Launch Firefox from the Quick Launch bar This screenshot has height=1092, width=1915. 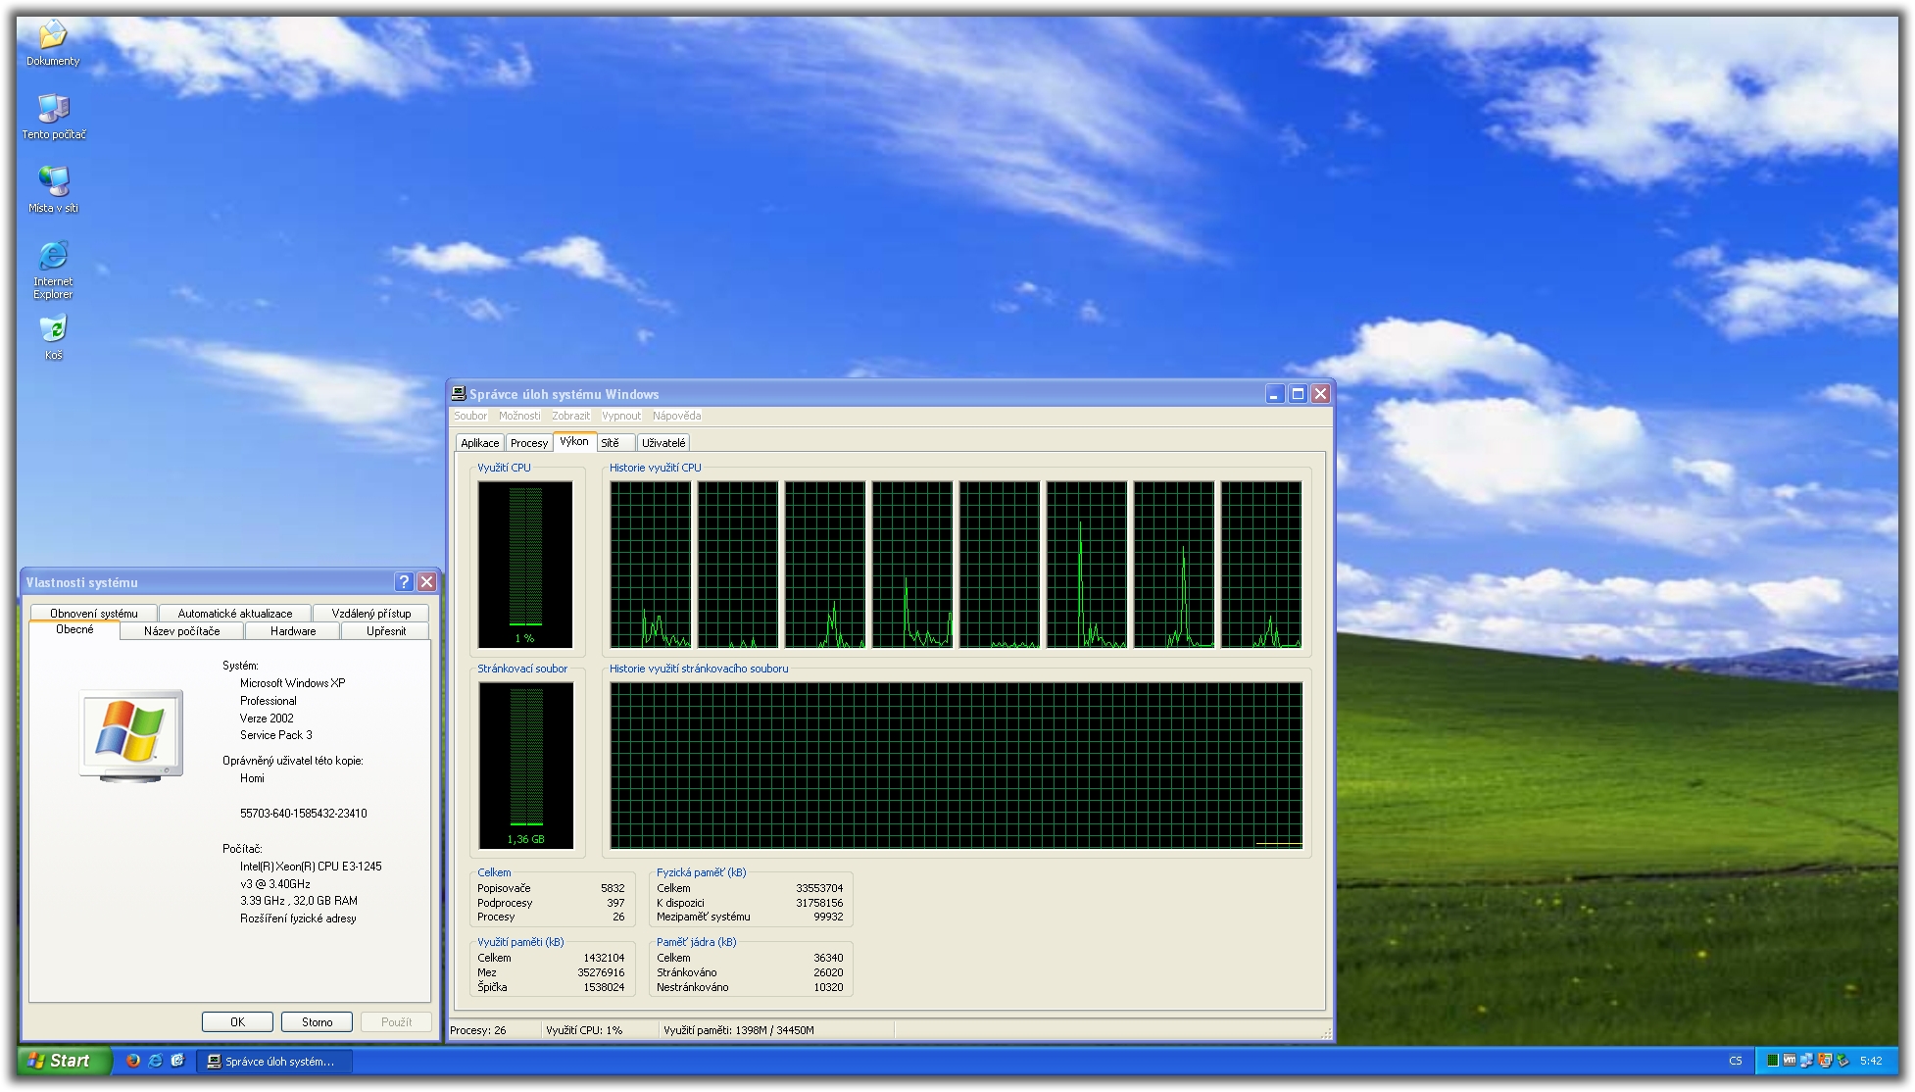(x=133, y=1061)
